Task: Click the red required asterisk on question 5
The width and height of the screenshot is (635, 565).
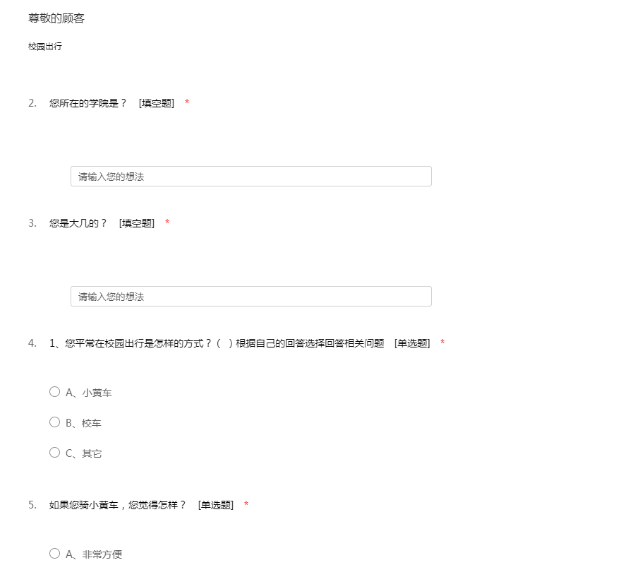Action: click(x=246, y=505)
